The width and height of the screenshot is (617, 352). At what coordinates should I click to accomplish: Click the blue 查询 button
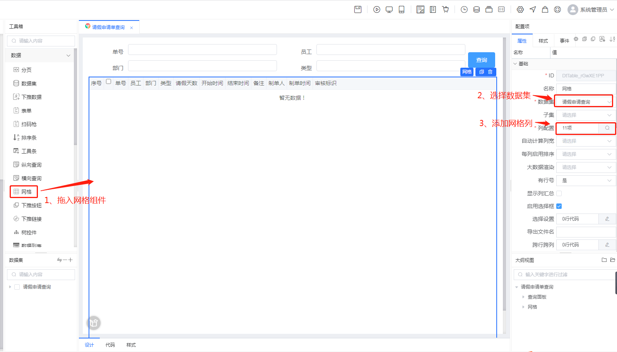coord(481,60)
